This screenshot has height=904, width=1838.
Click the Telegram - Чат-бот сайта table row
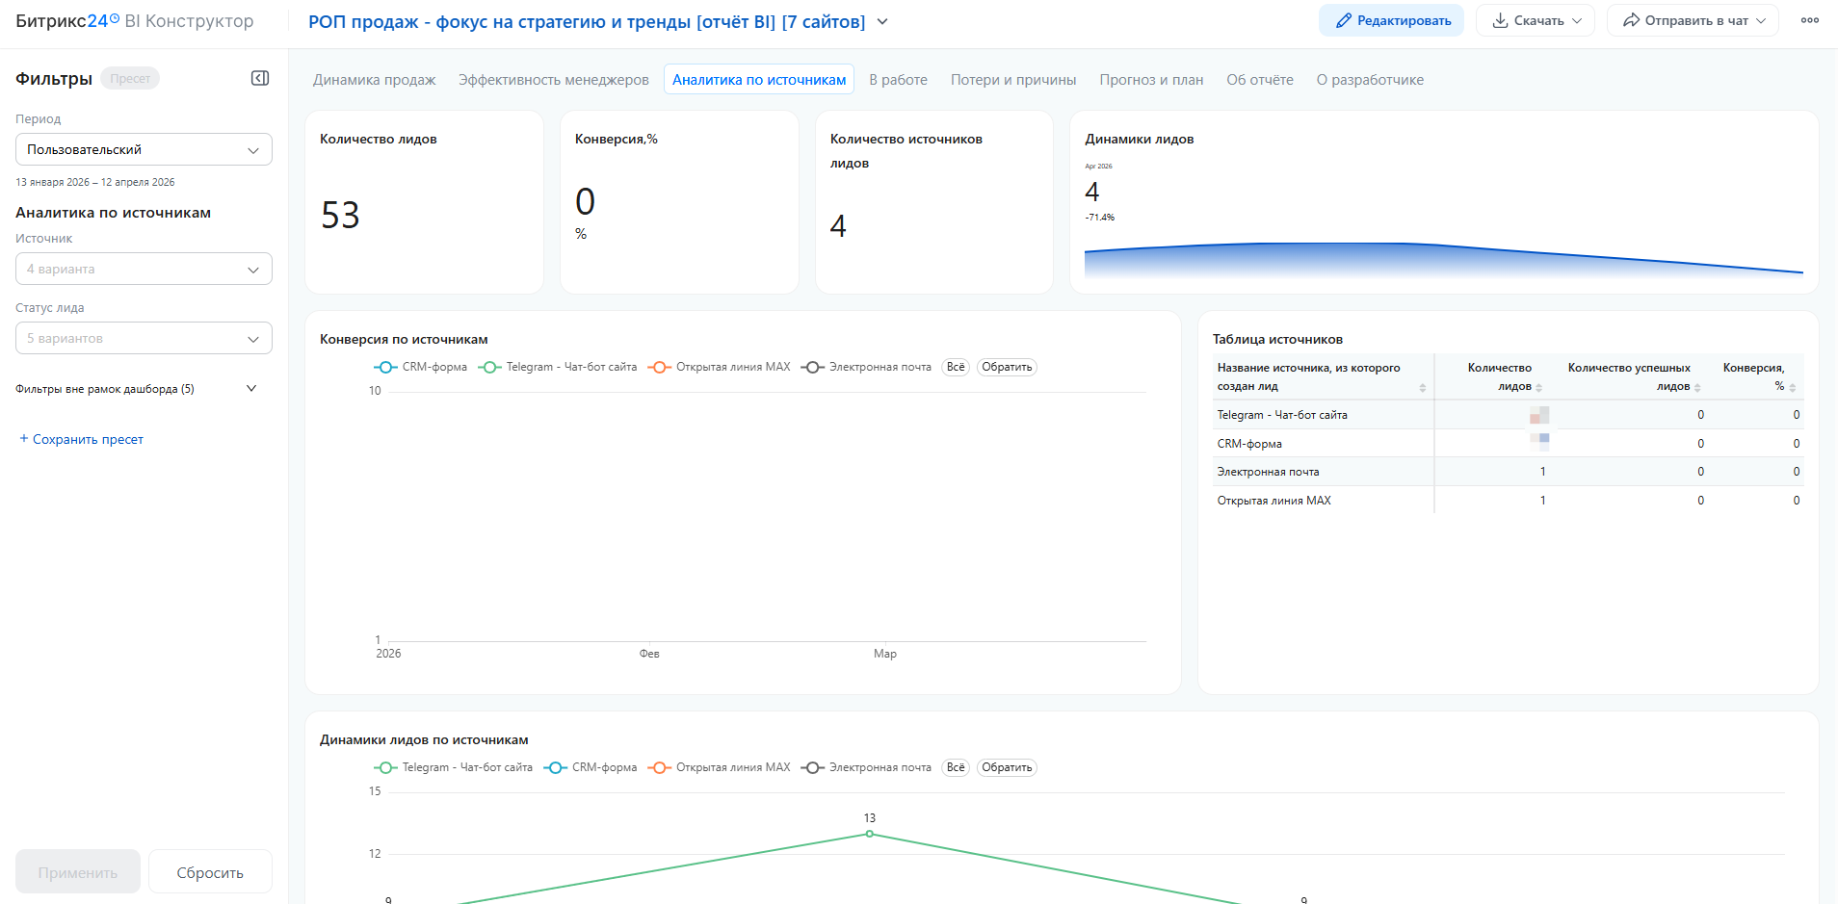click(1281, 415)
